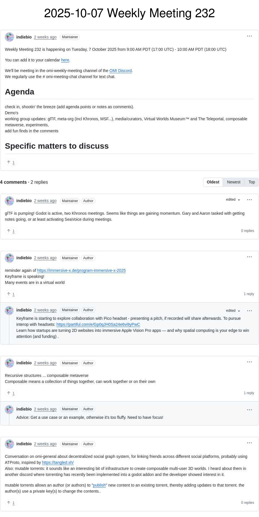Upvote the Recursive structures comment

pyautogui.click(x=11, y=393)
